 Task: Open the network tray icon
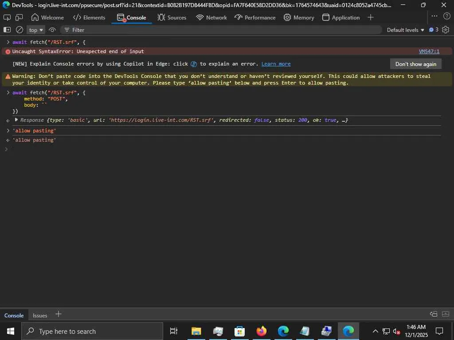pos(386,331)
